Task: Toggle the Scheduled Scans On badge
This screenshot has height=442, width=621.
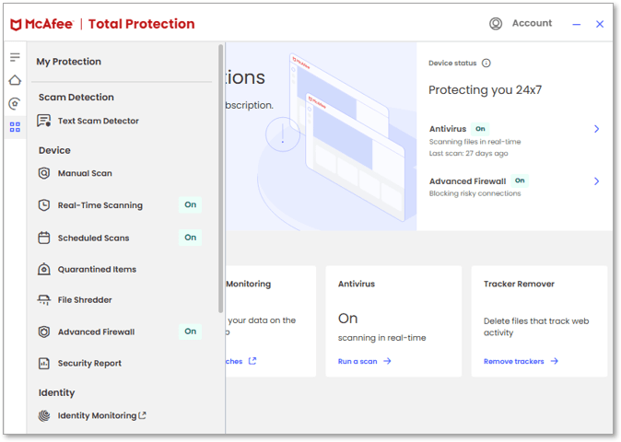Action: pos(190,238)
